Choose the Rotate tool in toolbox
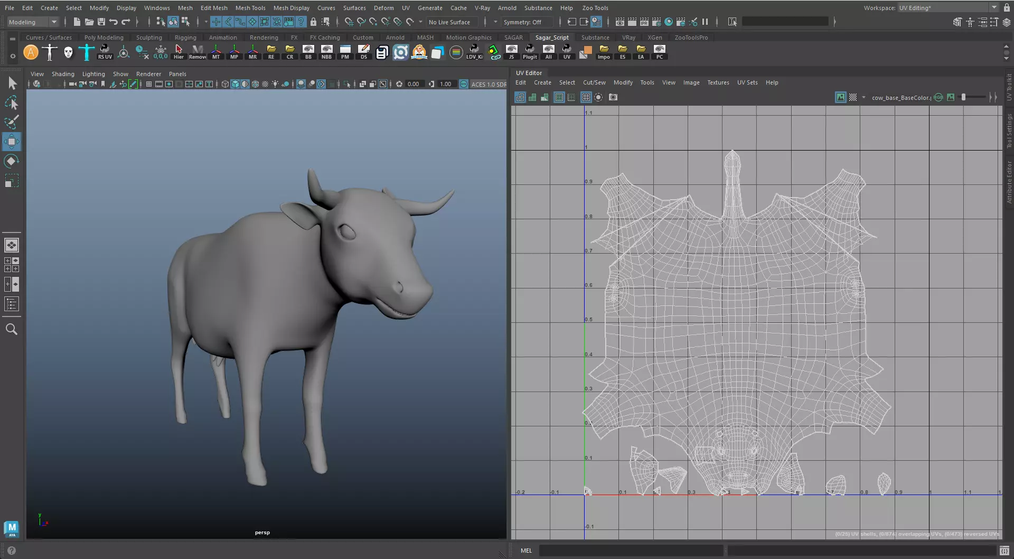 (12, 161)
